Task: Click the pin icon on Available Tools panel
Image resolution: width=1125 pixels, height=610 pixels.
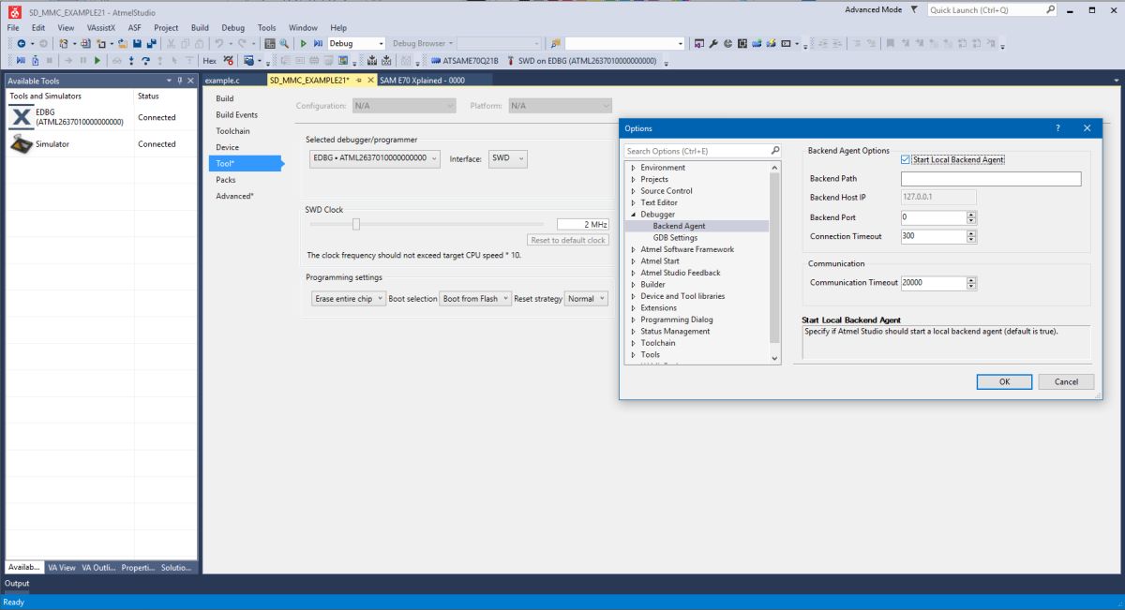Action: point(180,81)
